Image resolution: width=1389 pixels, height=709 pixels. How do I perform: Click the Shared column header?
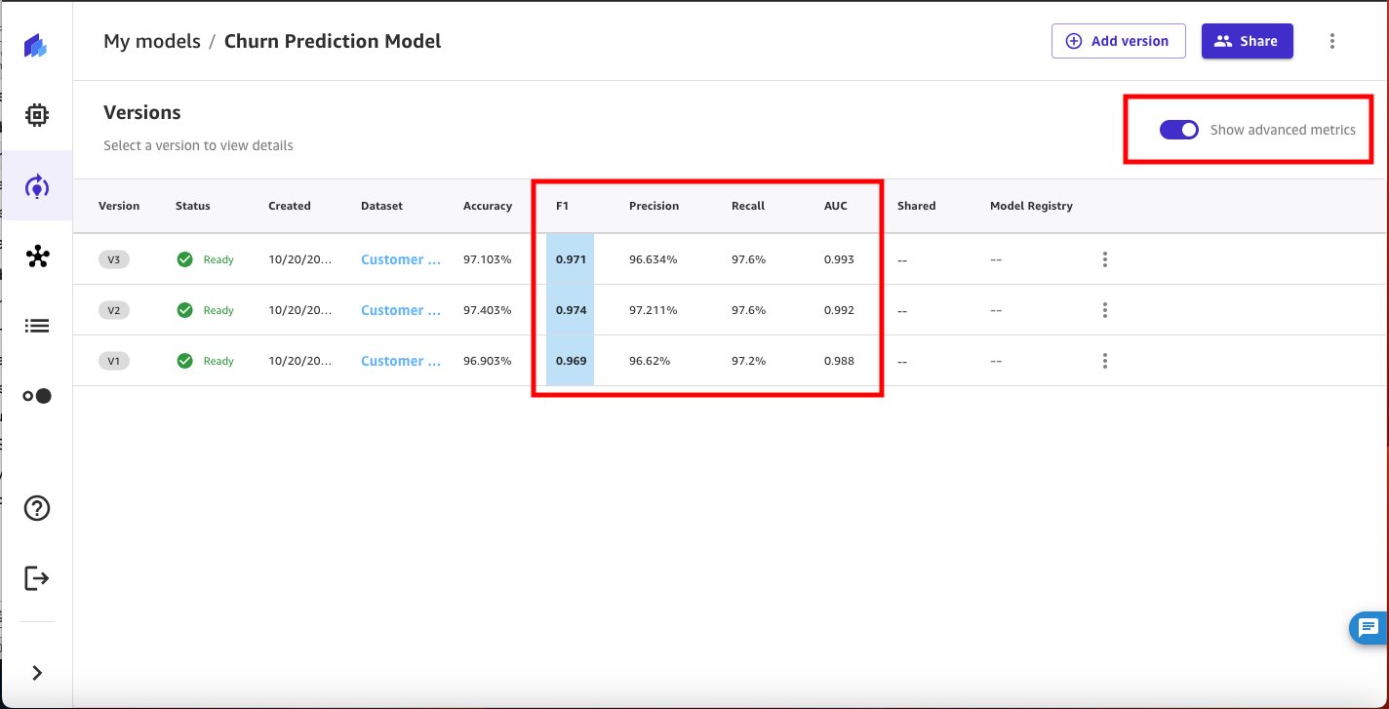916,206
